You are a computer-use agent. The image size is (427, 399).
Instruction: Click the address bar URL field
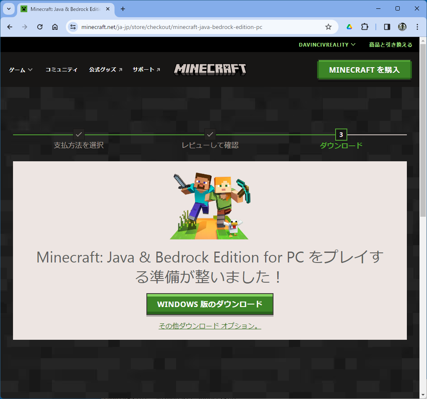click(197, 27)
